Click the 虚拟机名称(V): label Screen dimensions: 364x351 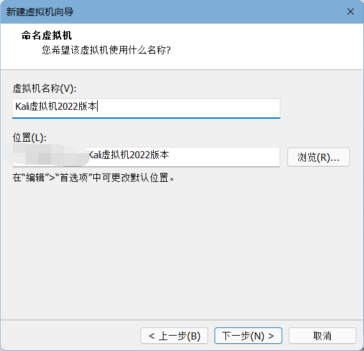45,89
